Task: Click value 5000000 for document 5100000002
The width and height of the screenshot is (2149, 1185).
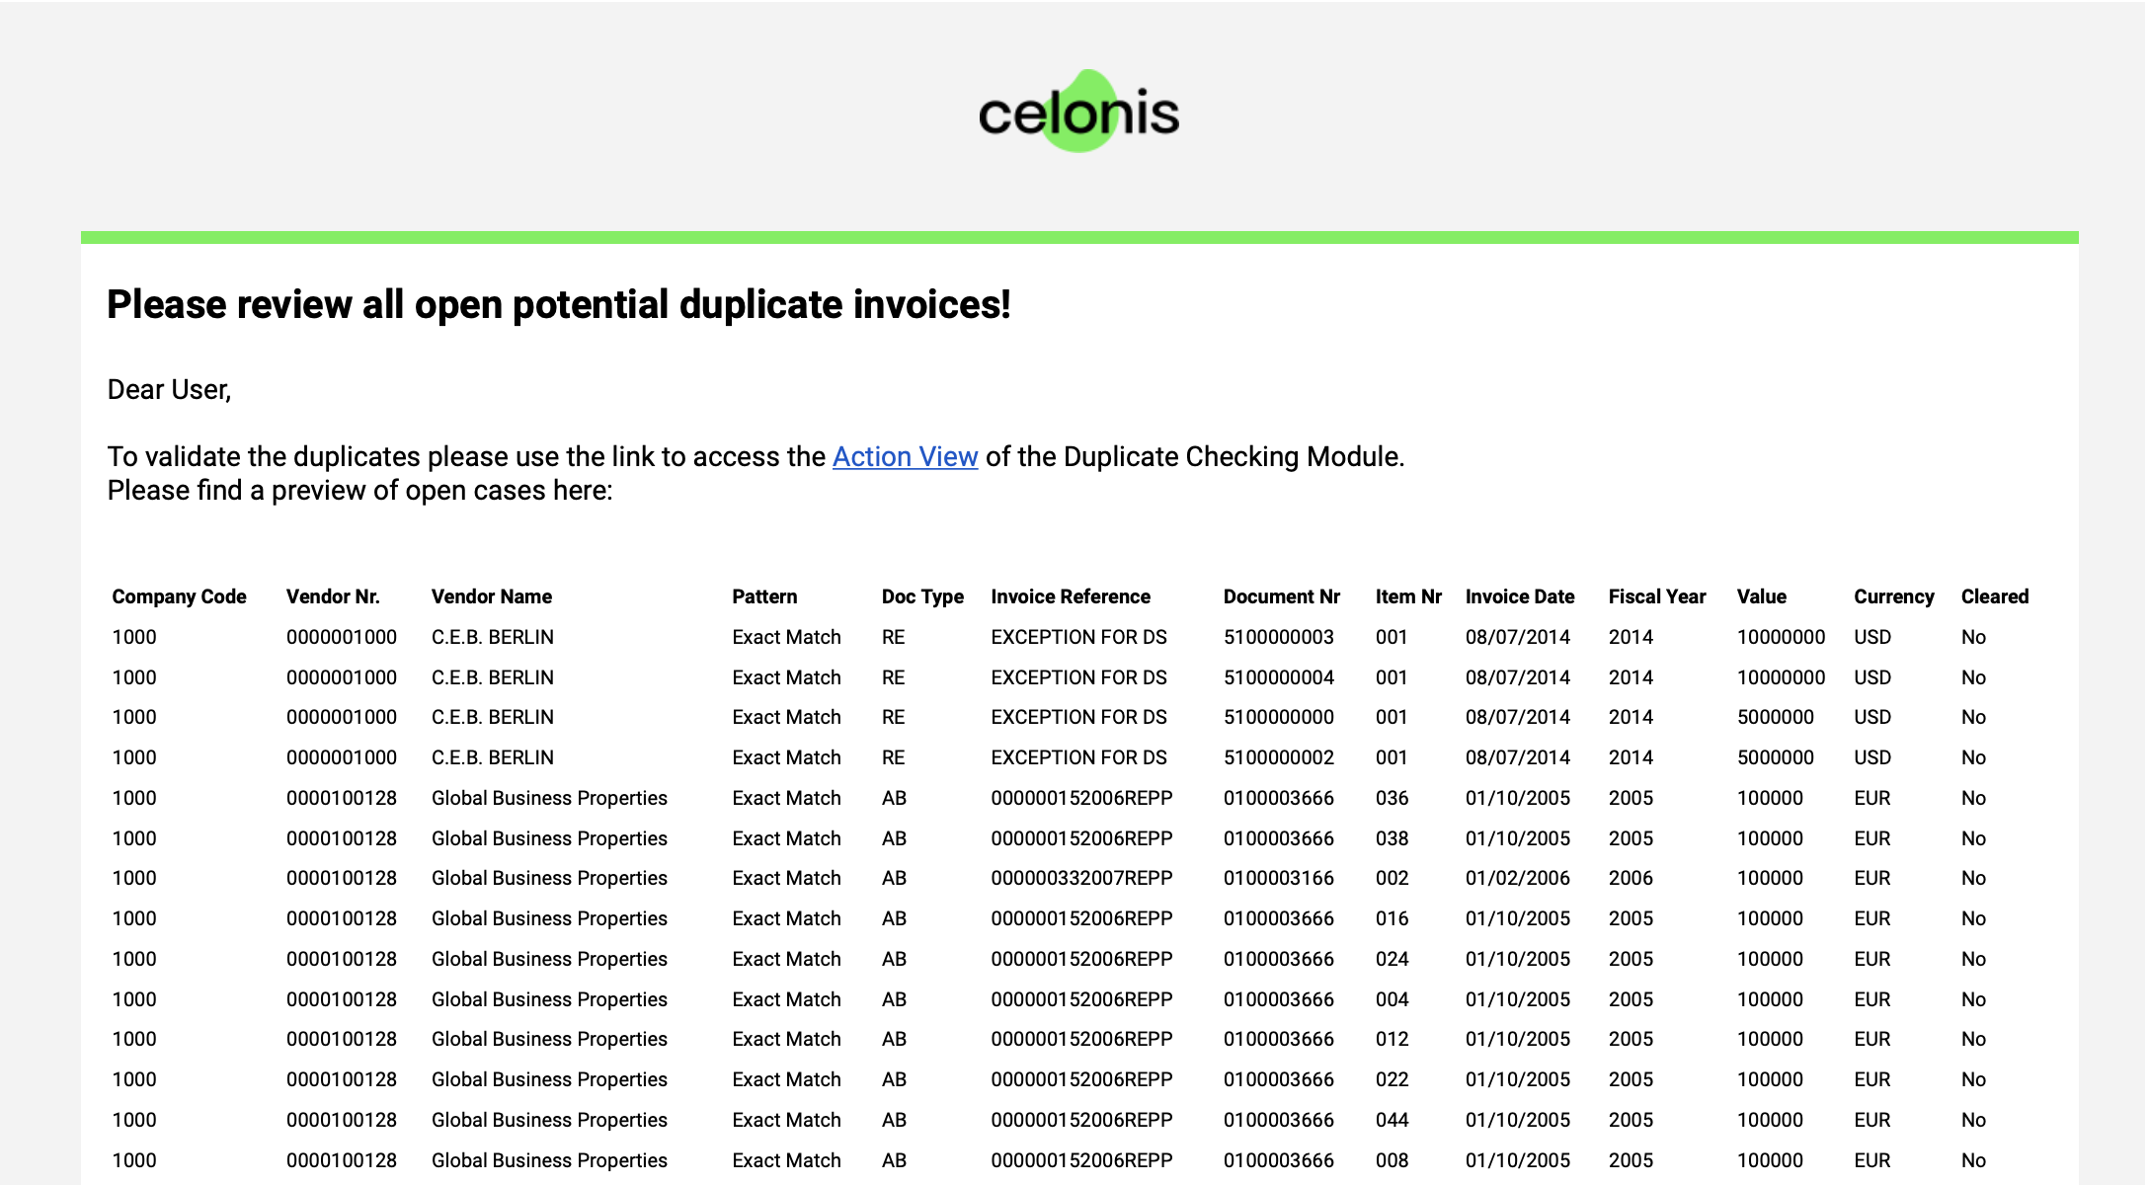Action: point(1775,757)
